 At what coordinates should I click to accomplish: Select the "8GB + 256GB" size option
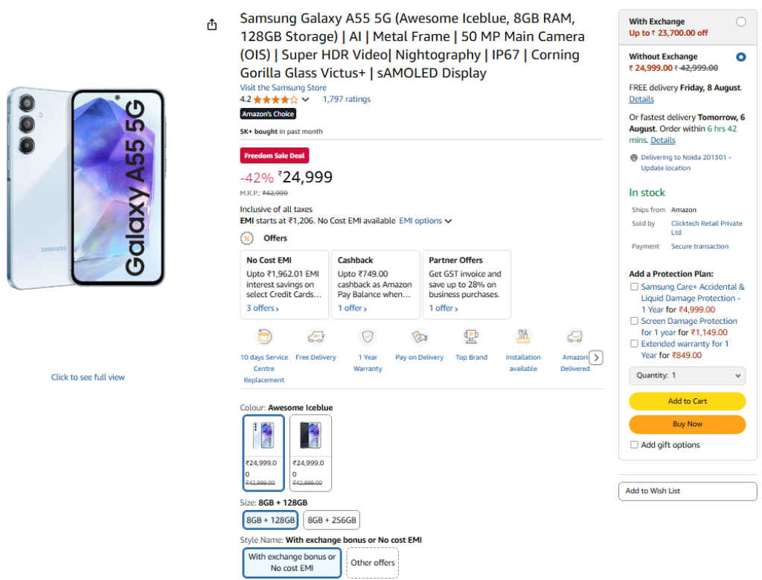(331, 520)
